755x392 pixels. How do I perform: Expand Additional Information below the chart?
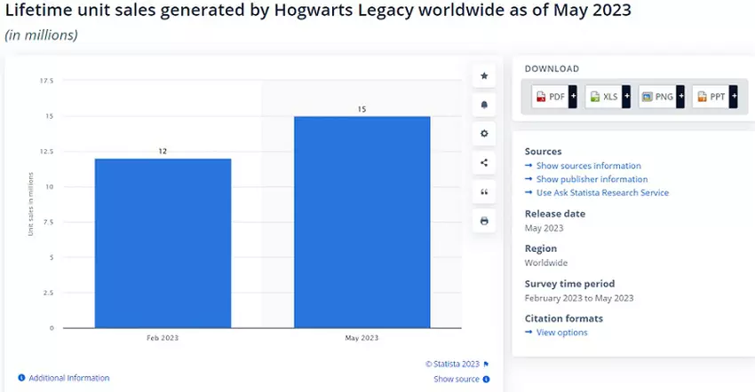[68, 378]
